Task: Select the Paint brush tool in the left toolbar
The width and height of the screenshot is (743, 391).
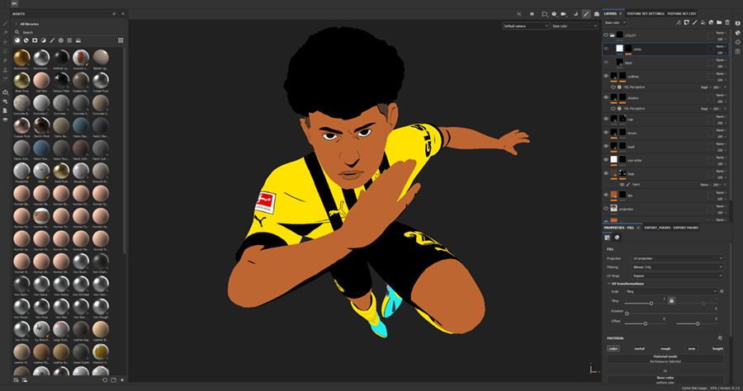Action: 5,24
